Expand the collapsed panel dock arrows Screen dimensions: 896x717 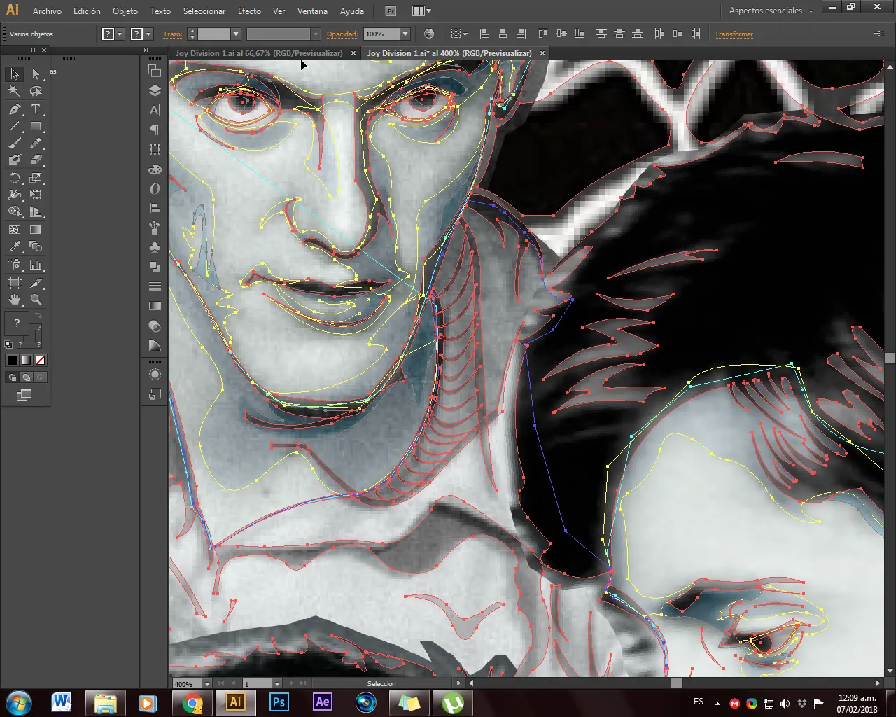coord(146,50)
